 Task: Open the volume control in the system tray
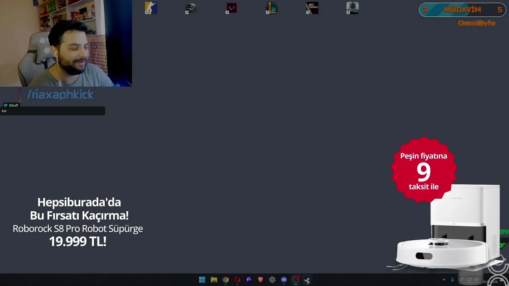click(475, 280)
